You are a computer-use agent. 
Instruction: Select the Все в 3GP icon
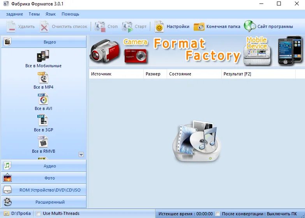[x=42, y=120]
